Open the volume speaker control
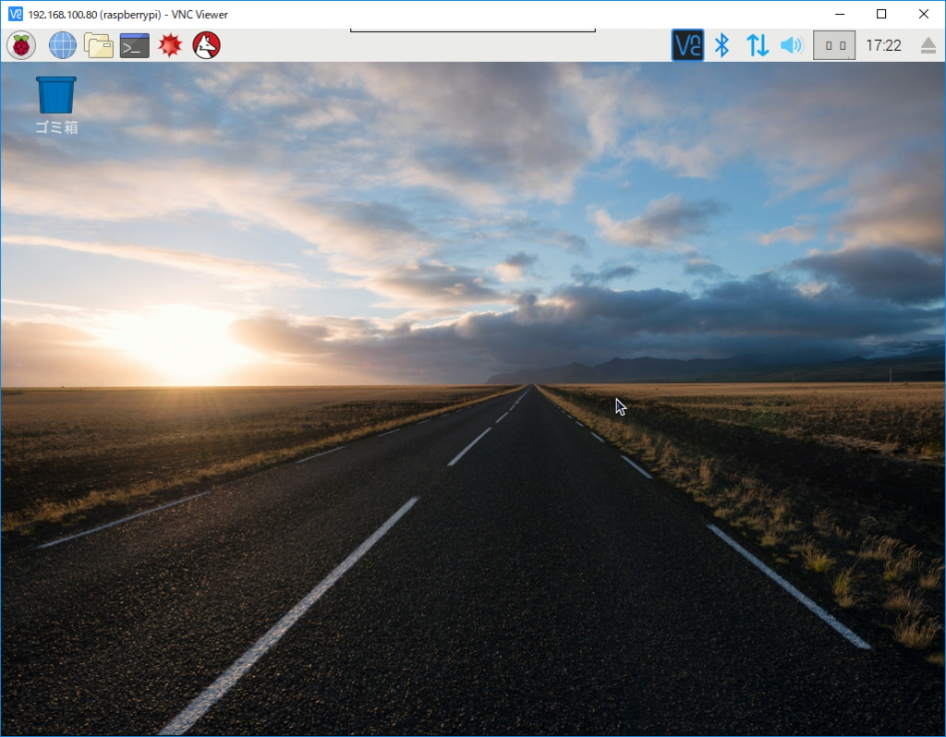 [x=792, y=45]
